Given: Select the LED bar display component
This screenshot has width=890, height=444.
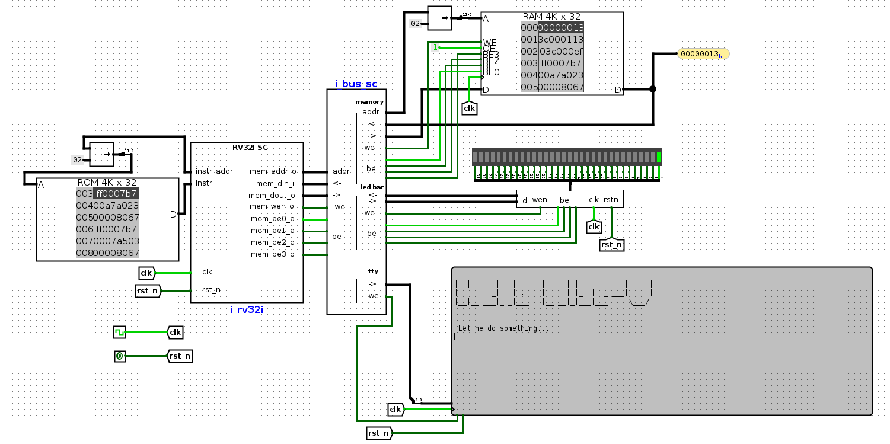Looking at the screenshot, I should 567,157.
